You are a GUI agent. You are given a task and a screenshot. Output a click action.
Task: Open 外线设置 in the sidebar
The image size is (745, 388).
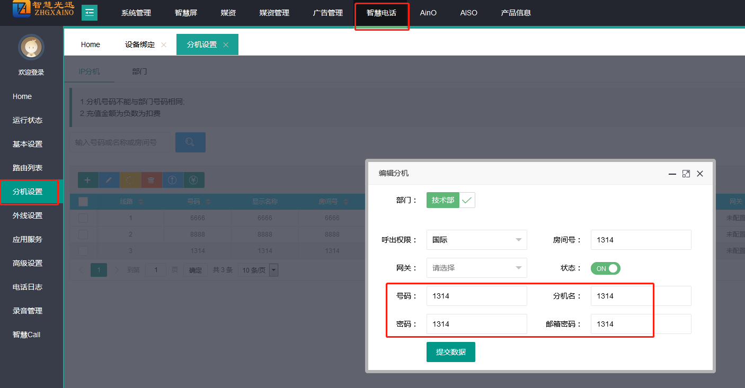tap(28, 215)
